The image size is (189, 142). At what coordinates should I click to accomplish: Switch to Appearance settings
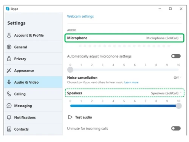[x=33, y=70]
